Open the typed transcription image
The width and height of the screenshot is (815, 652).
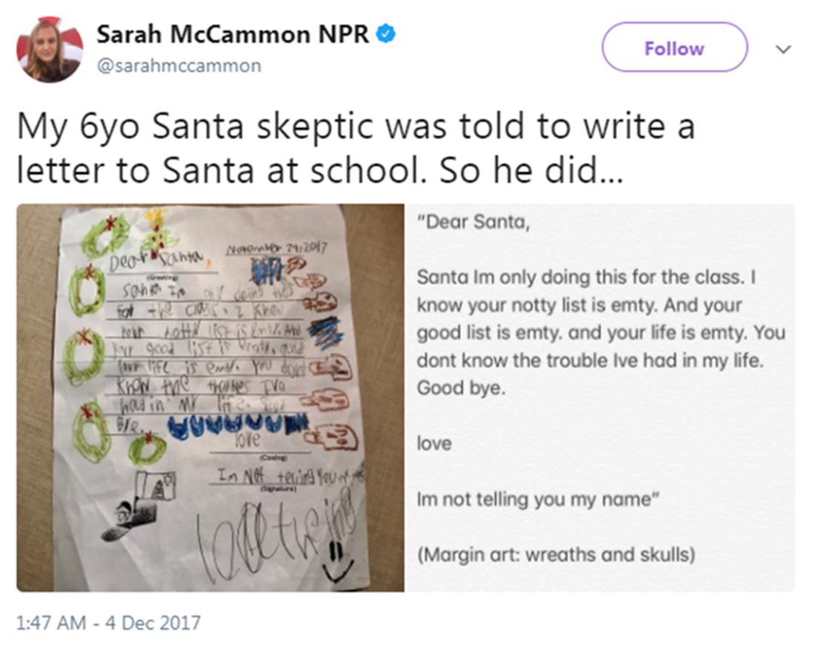coord(600,397)
